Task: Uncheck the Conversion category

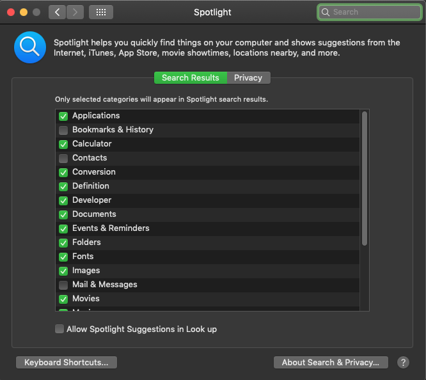Action: click(x=63, y=172)
